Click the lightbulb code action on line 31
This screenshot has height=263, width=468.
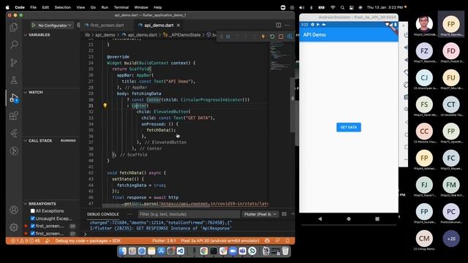[105, 105]
